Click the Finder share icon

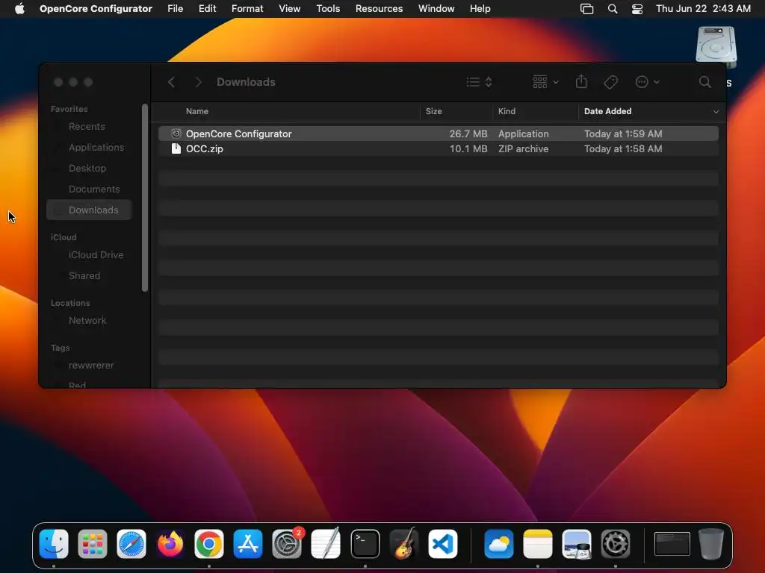point(581,82)
